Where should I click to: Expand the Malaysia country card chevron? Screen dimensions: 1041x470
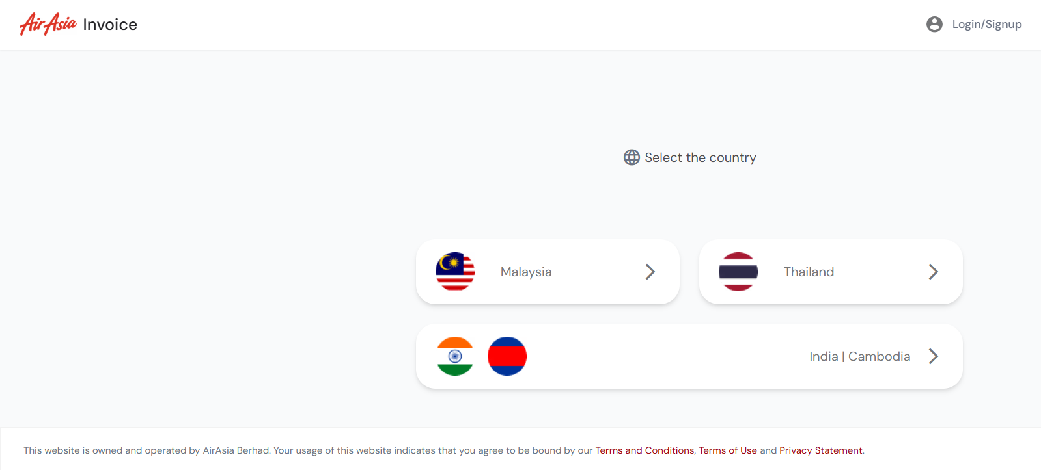coord(650,272)
